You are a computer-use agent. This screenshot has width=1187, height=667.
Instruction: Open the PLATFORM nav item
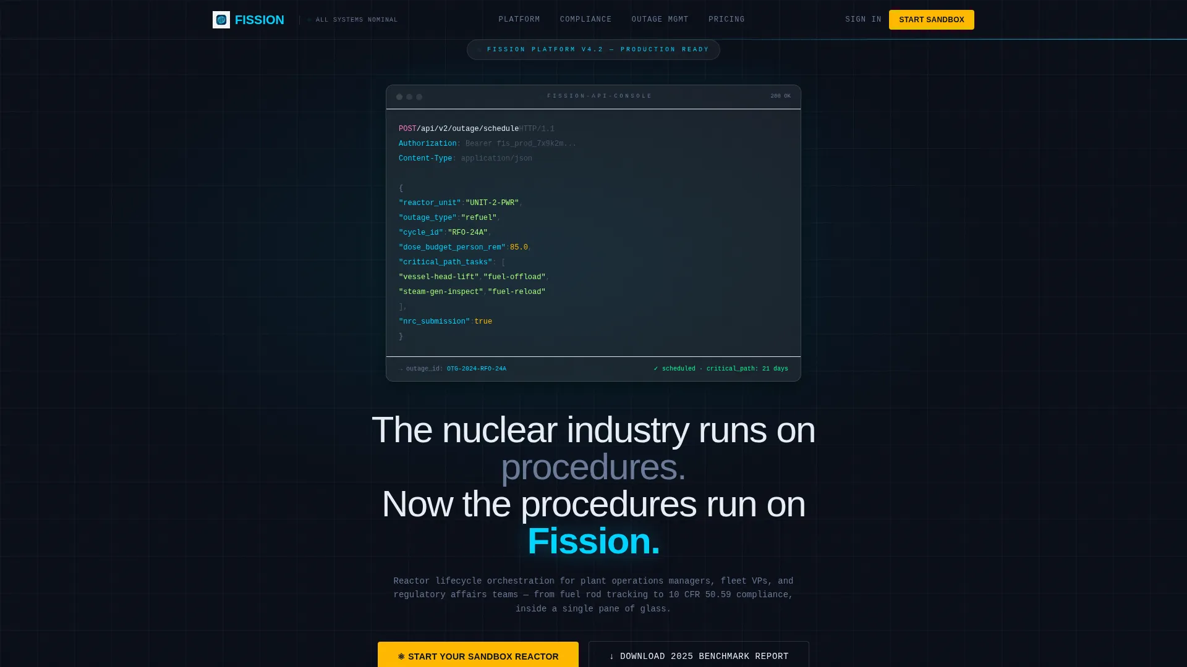pos(519,20)
